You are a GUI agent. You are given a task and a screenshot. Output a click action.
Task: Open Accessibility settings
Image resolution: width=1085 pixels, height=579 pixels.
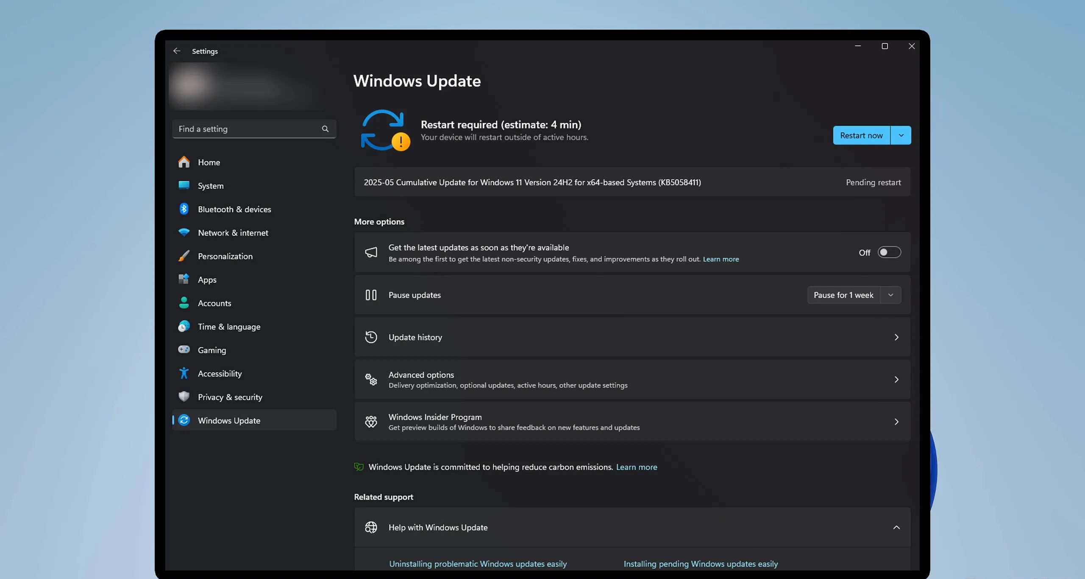pyautogui.click(x=220, y=373)
